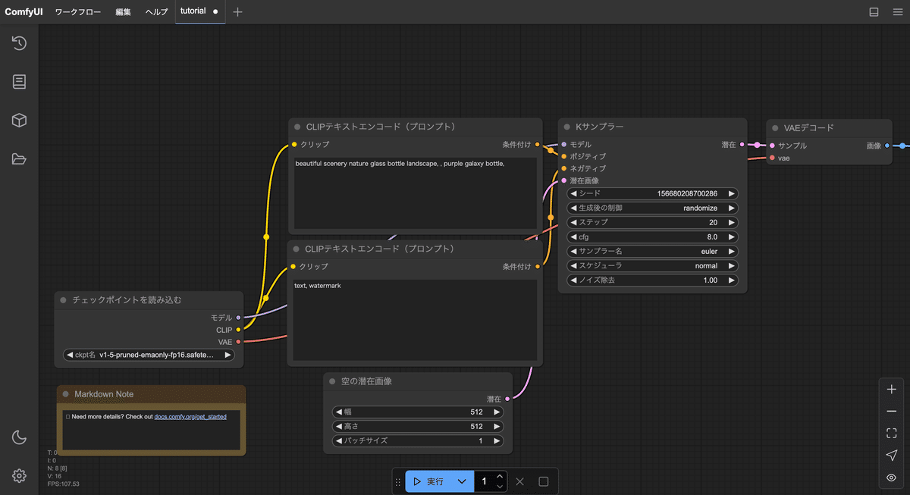The height and width of the screenshot is (495, 910).
Task: Click the VAE output port on checkpoint node
Action: [x=238, y=342]
